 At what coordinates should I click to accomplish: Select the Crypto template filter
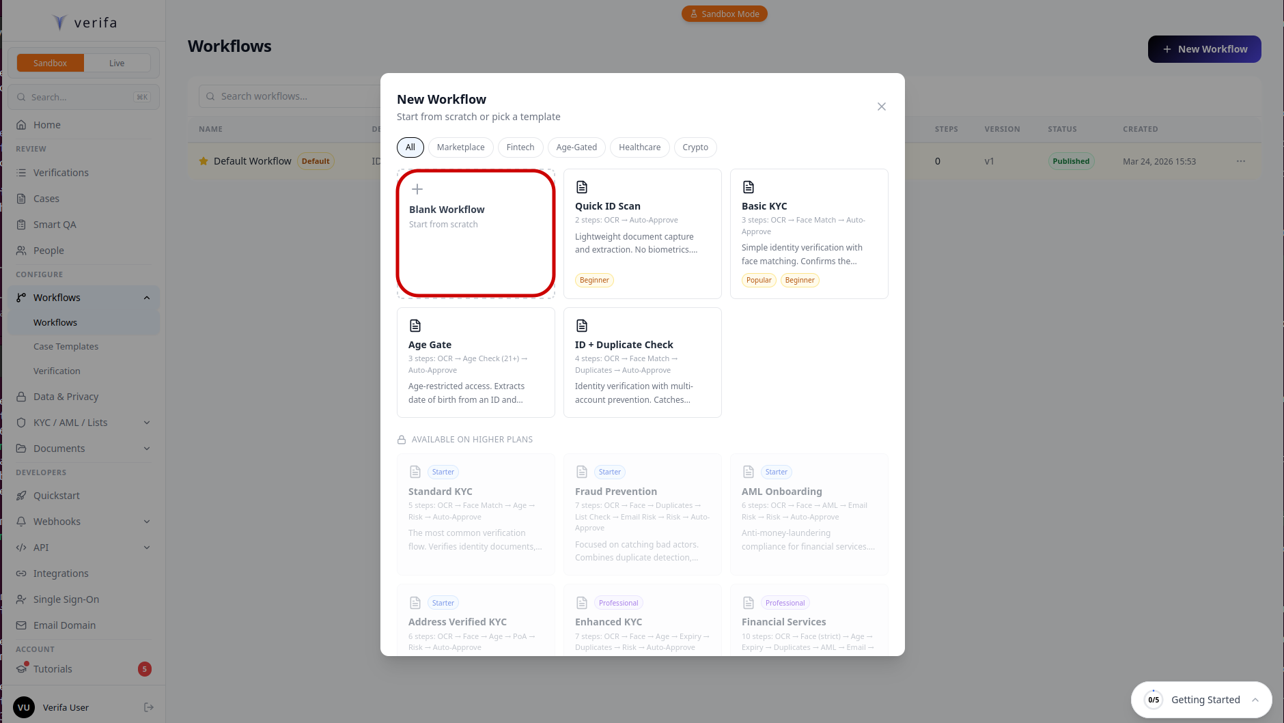click(695, 147)
